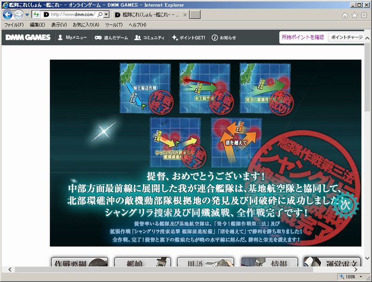Open the 編集(E) menu
Screen dimensions: 372x282
pyautogui.click(x=37, y=25)
